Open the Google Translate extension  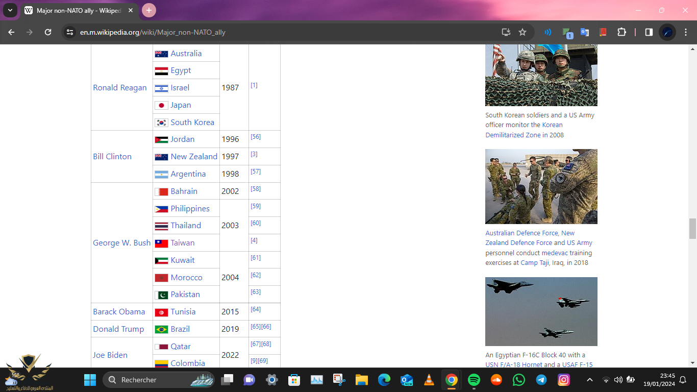click(585, 32)
